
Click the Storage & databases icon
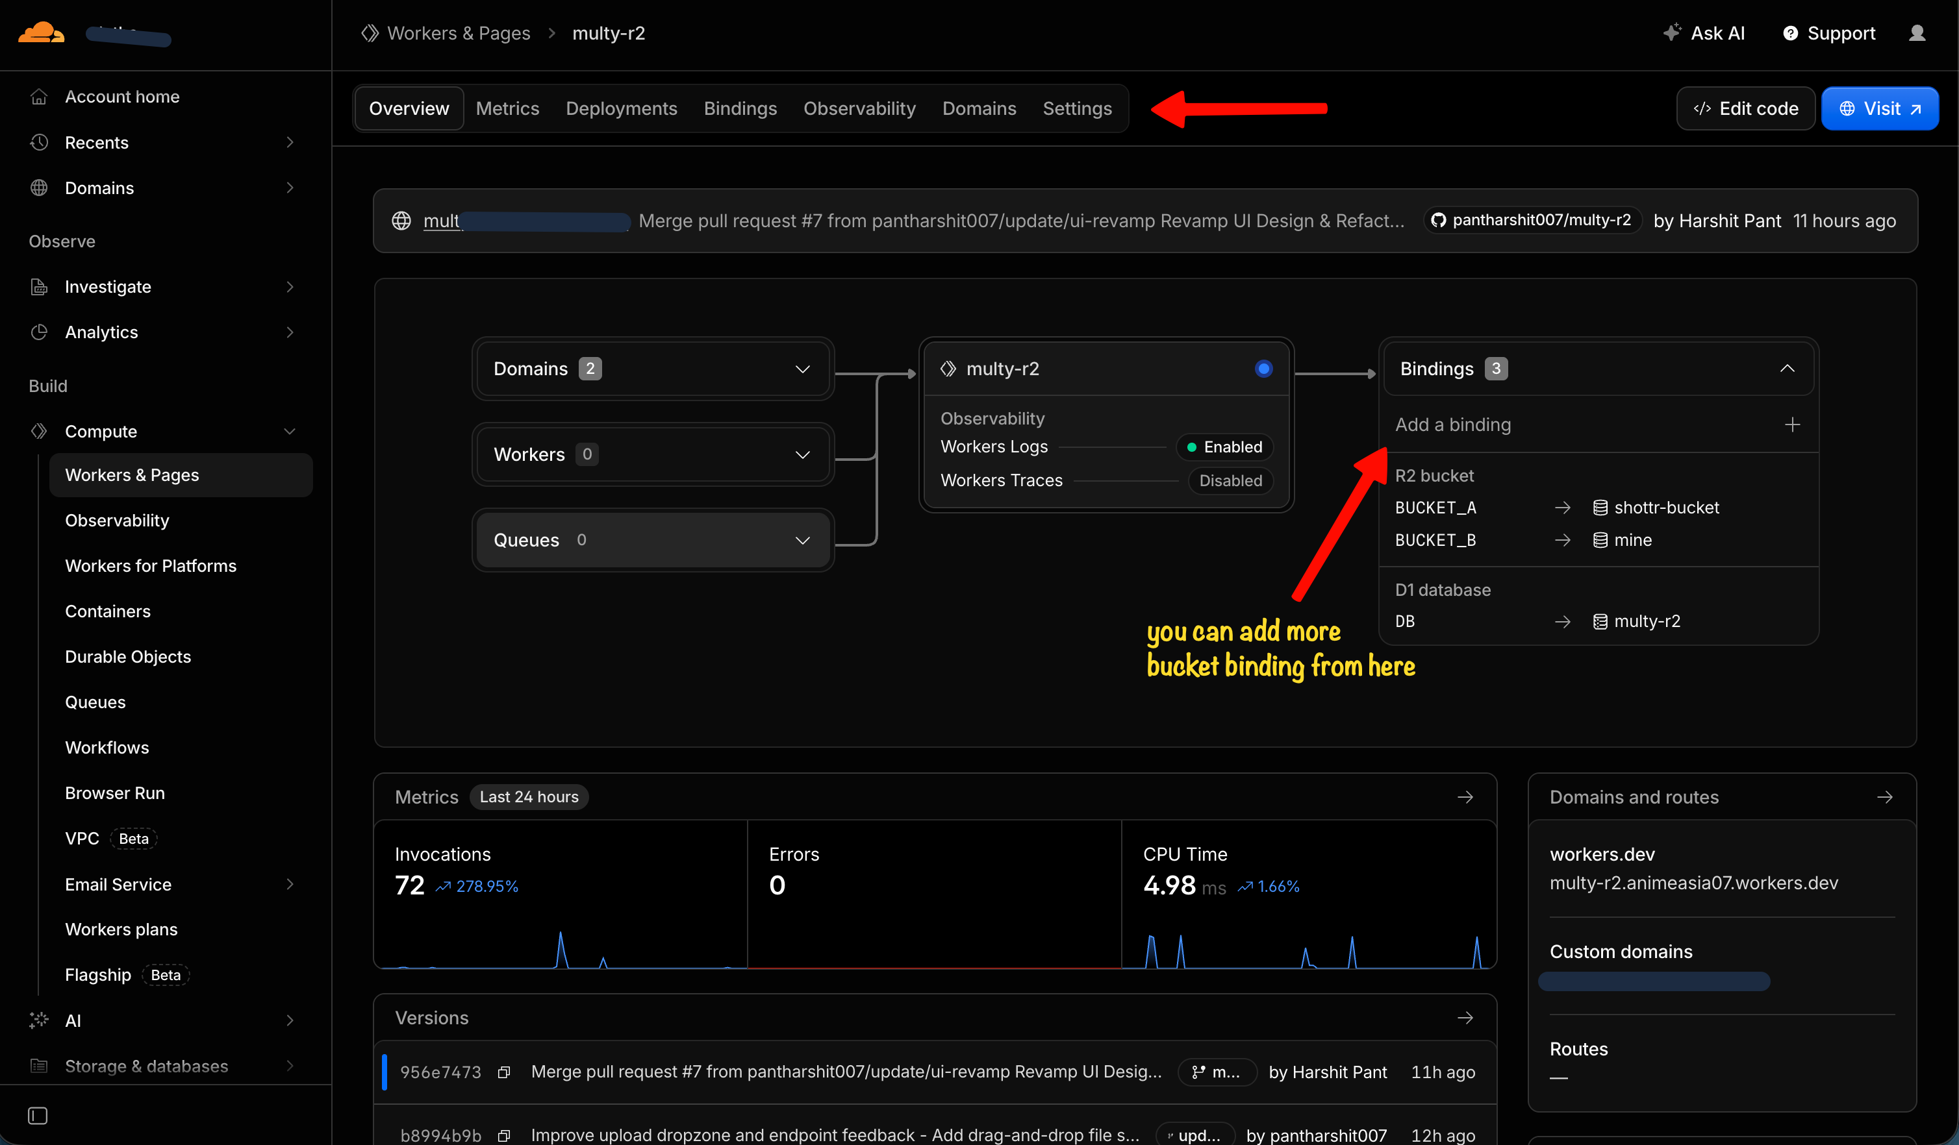pos(39,1066)
